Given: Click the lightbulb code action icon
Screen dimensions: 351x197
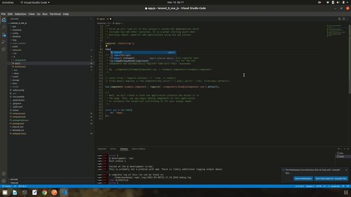Looking at the screenshot, I should pos(106,46).
